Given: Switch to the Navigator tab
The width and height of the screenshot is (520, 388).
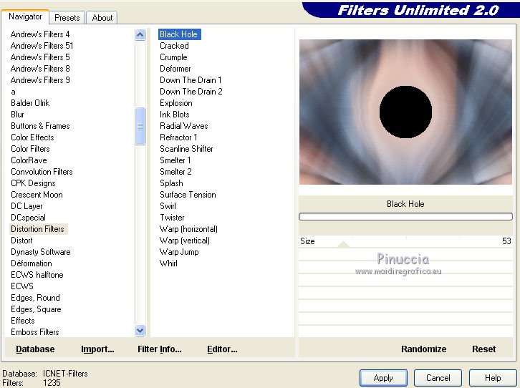Looking at the screenshot, I should tap(25, 16).
